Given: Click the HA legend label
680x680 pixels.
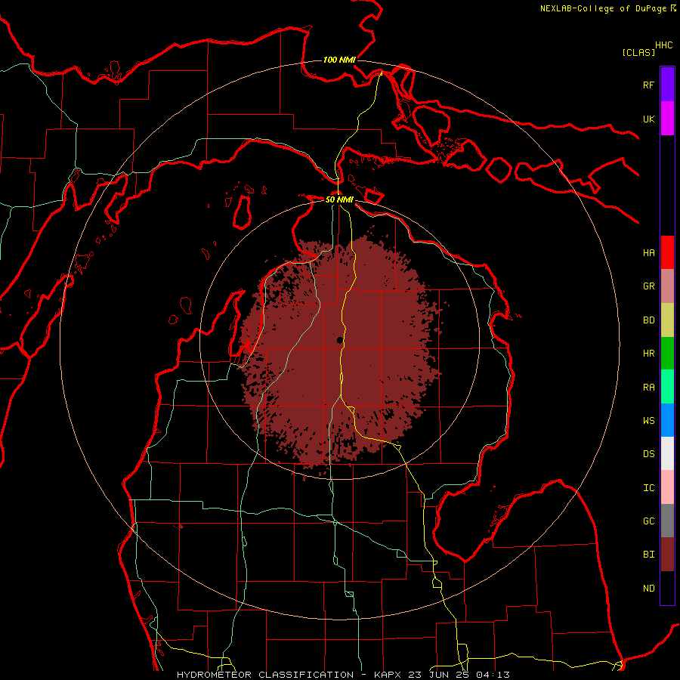Looking at the screenshot, I should [x=648, y=252].
